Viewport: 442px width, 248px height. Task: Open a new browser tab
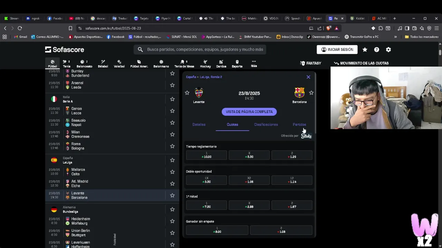pyautogui.click(x=394, y=18)
